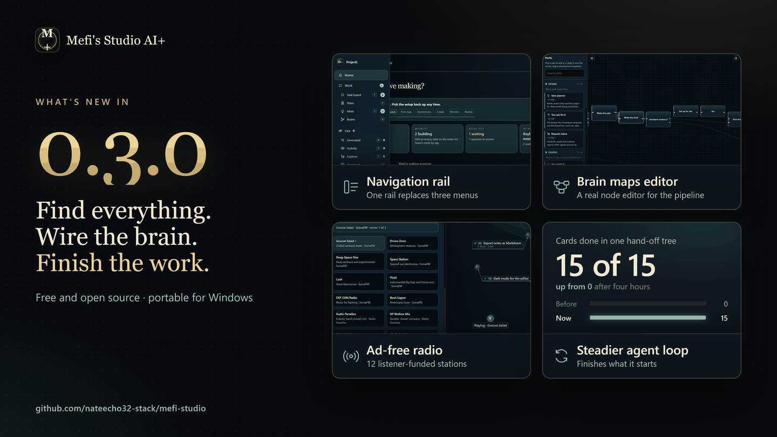Viewport: 777px width, 437px height.
Task: Play the Boot Liquor station
Action: 413,300
